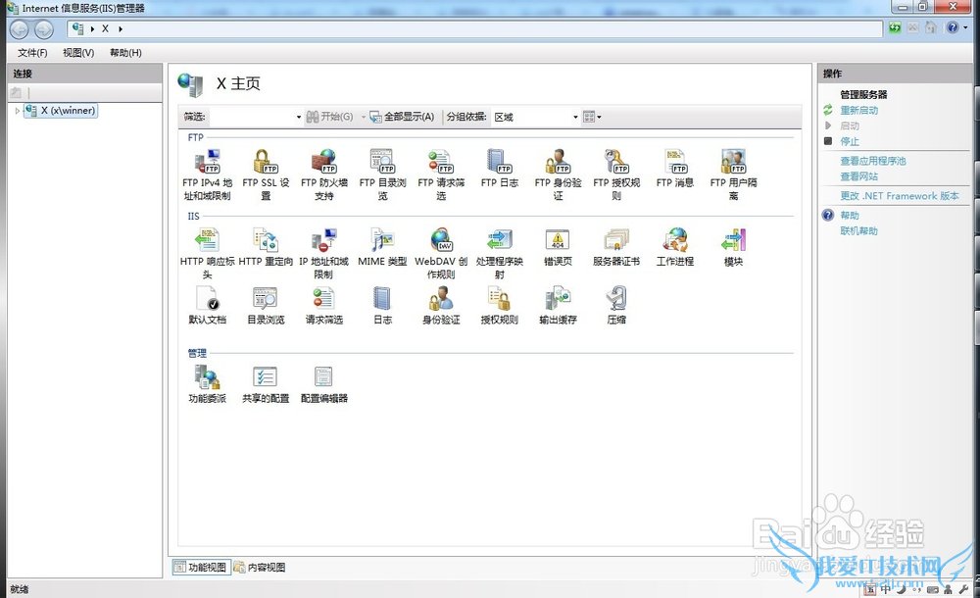Open the view mode dropdown button
This screenshot has width=980, height=598.
[x=592, y=117]
